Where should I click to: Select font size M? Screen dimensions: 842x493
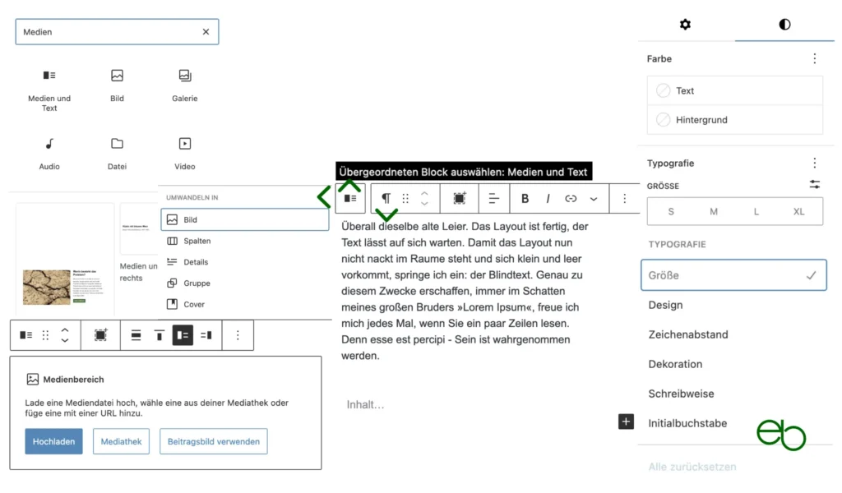point(714,211)
